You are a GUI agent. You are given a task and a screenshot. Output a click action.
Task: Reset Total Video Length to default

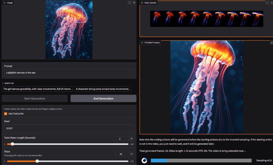click(x=132, y=138)
